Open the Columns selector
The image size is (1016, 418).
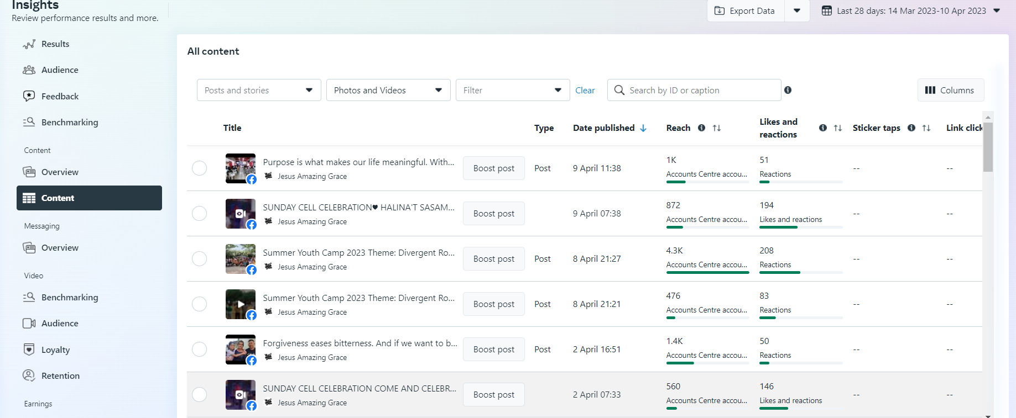(951, 90)
